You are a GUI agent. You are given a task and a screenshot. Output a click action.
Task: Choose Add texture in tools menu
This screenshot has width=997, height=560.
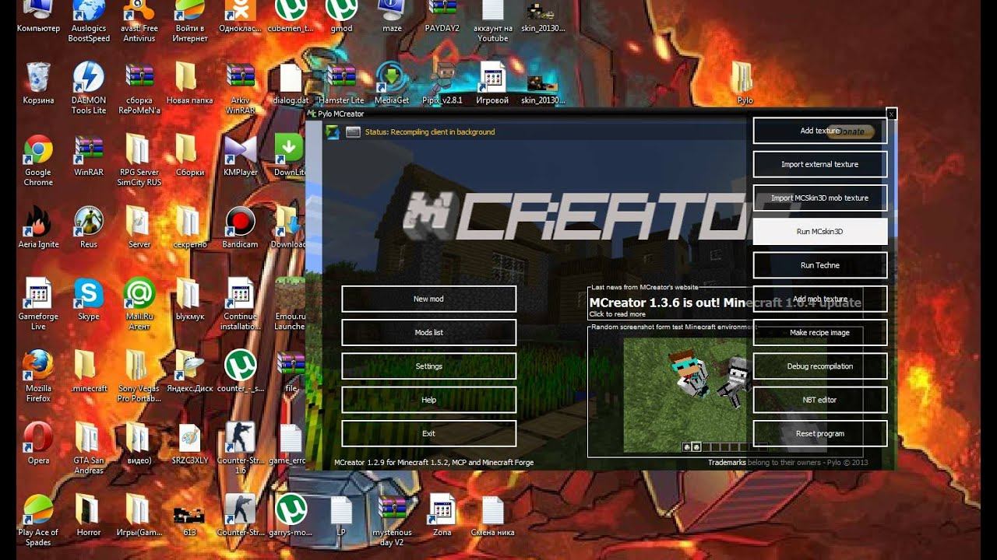[x=820, y=131]
